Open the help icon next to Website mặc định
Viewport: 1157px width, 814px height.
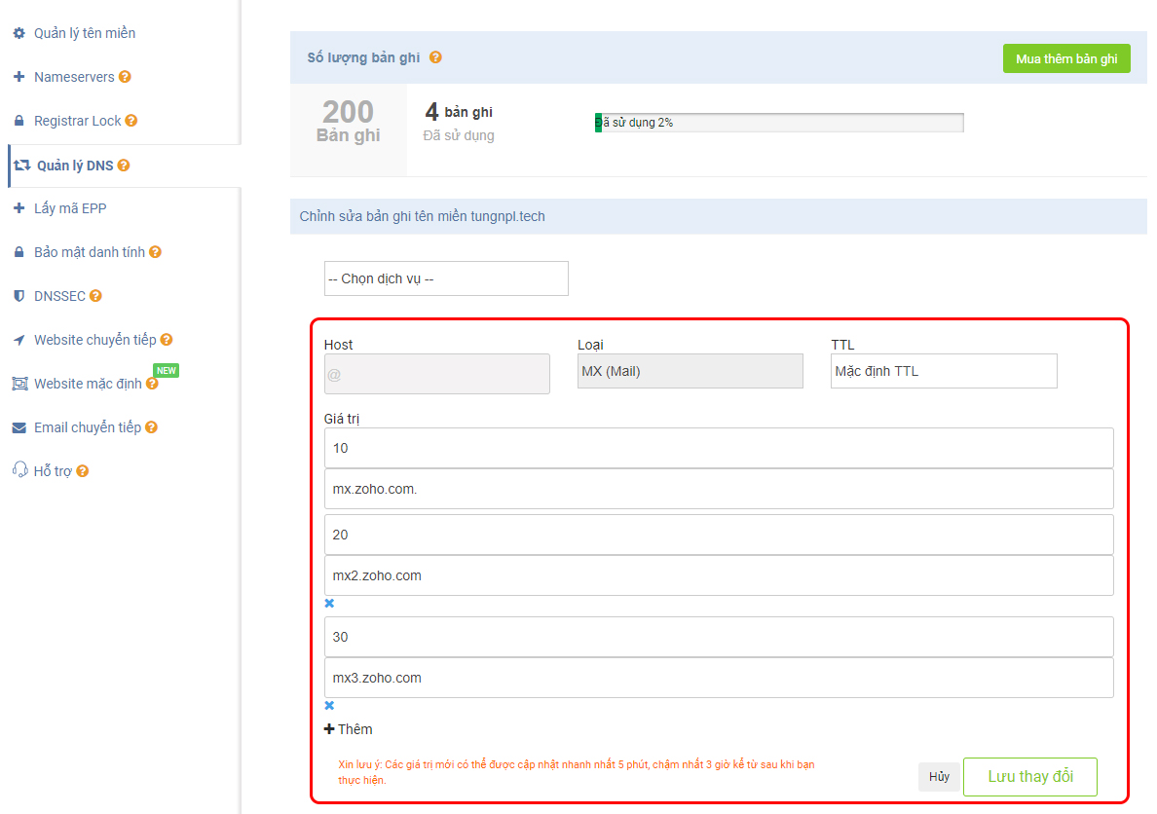tap(152, 384)
